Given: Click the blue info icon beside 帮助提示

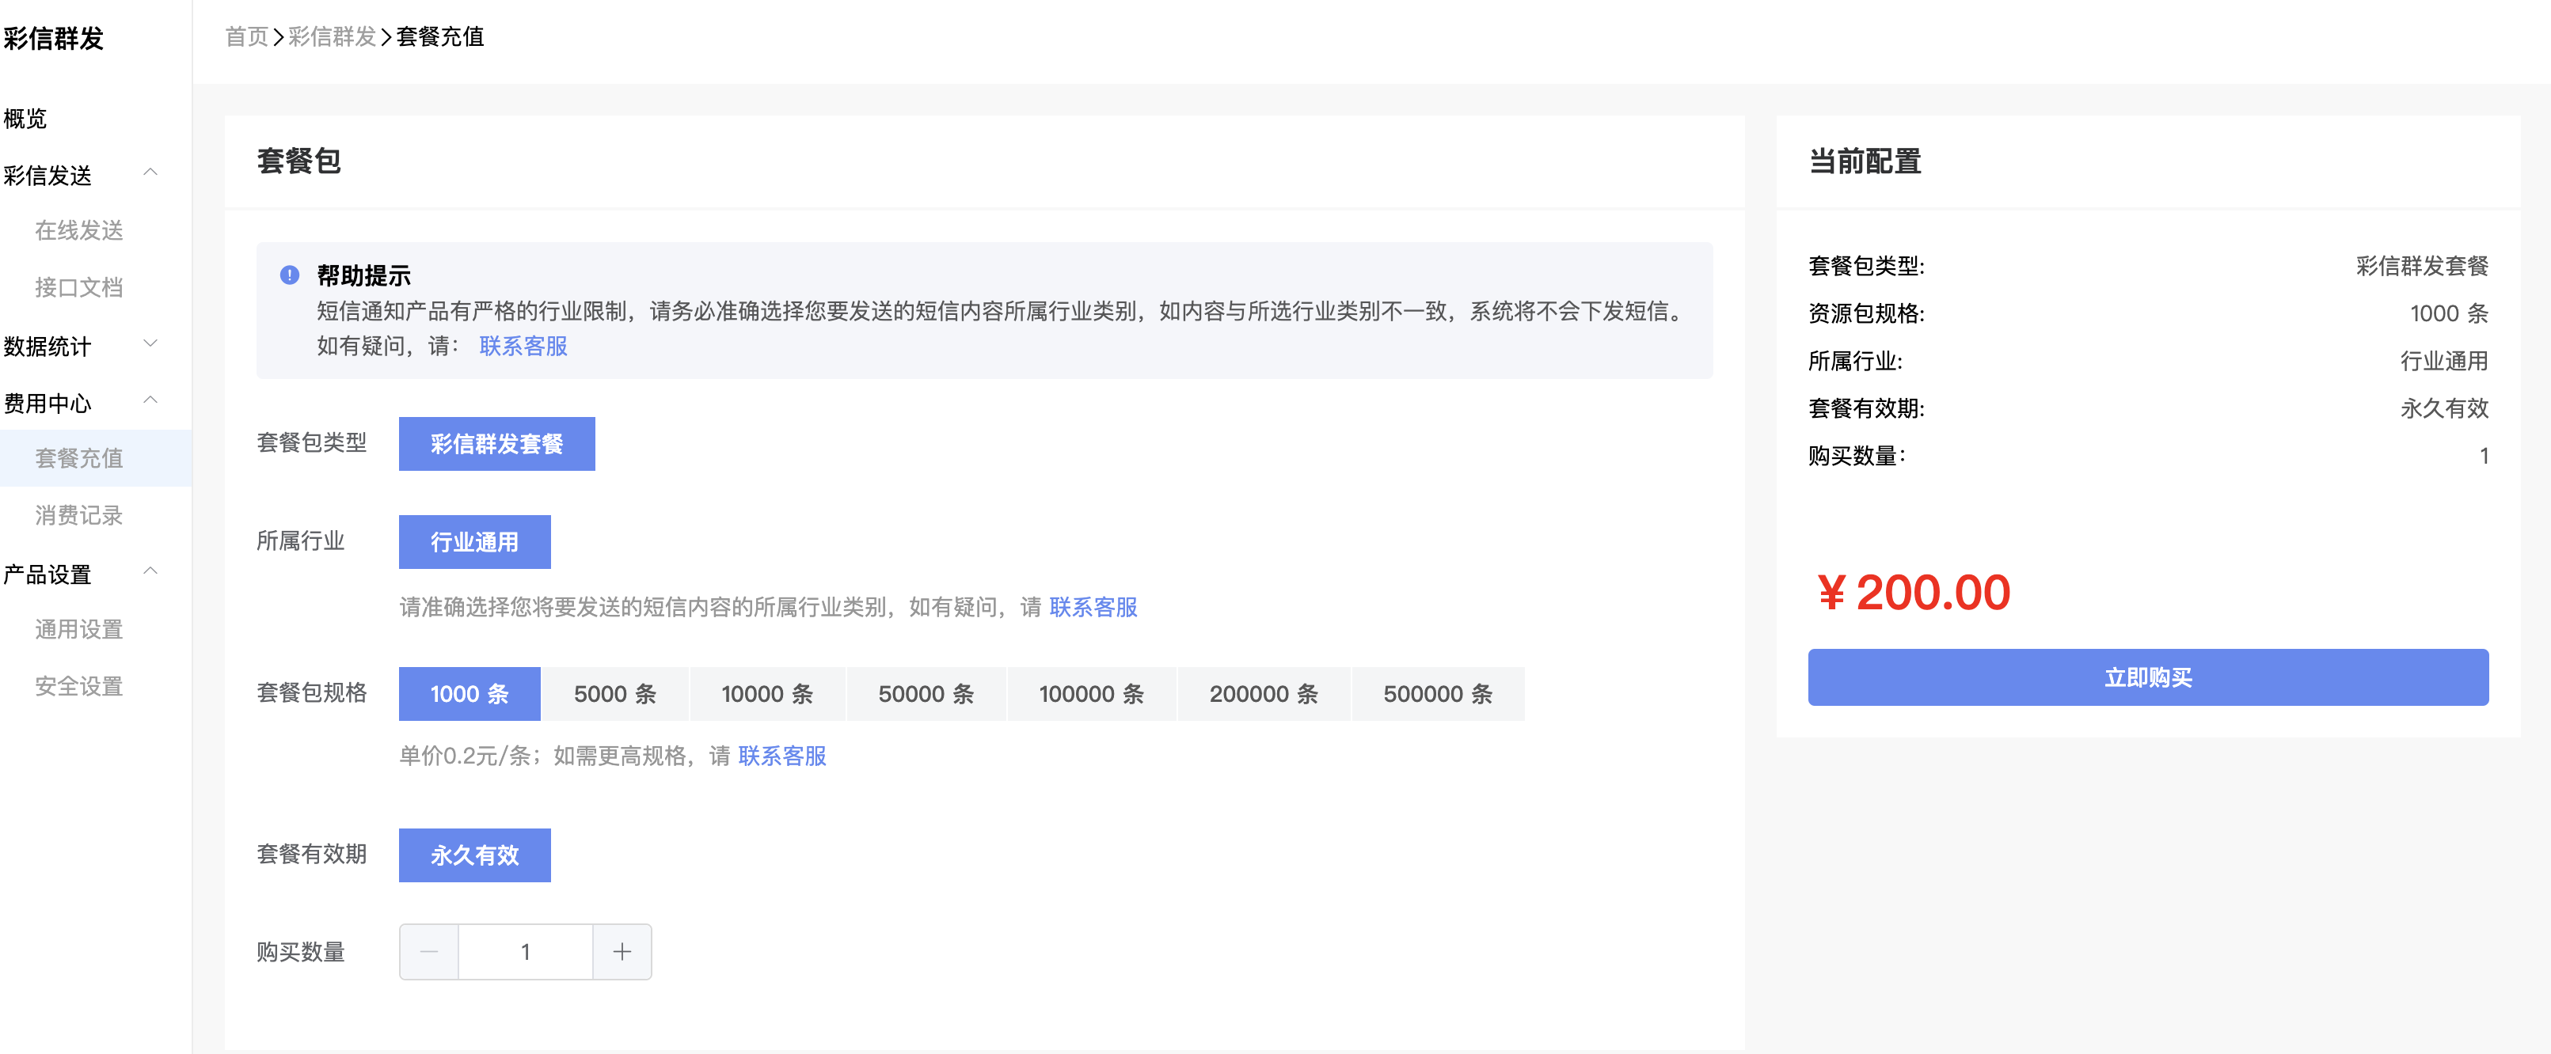Looking at the screenshot, I should (x=289, y=275).
